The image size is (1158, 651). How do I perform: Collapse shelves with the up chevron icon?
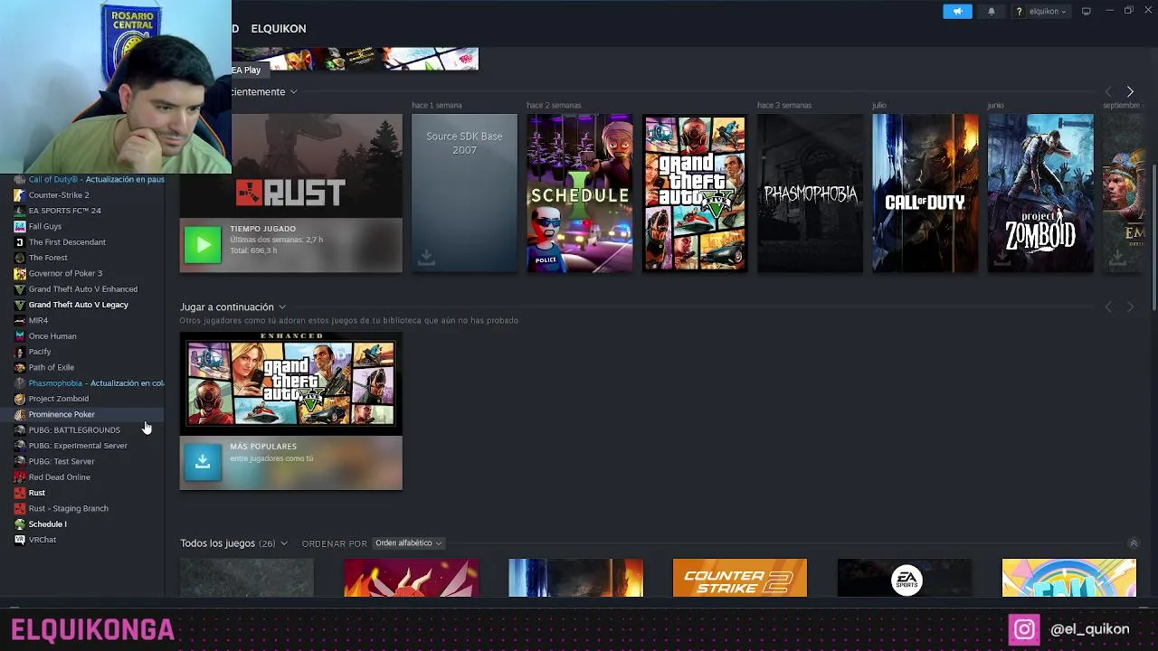tap(1133, 543)
